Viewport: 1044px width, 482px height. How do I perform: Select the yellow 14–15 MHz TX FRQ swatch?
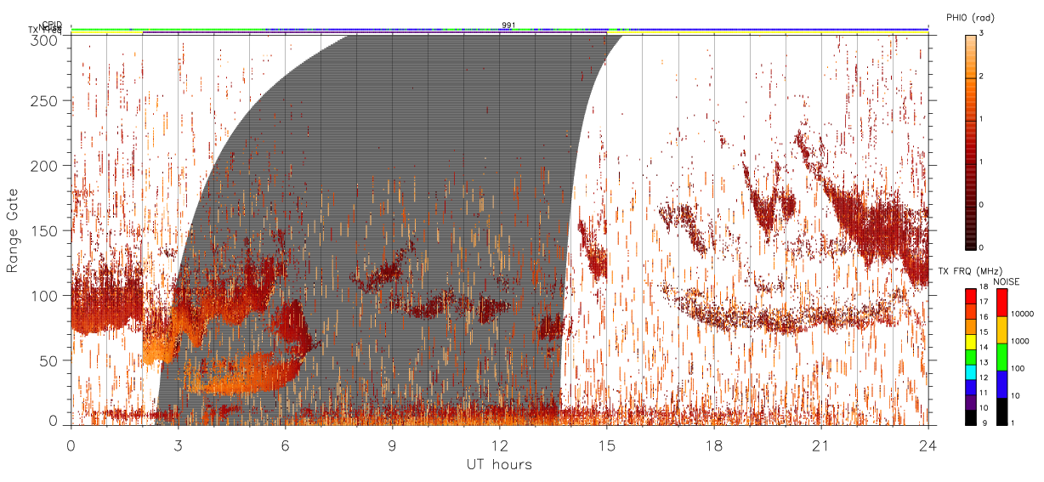click(x=970, y=342)
